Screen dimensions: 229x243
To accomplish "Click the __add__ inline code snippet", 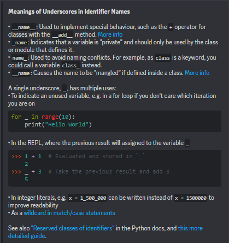I will click(x=62, y=35).
